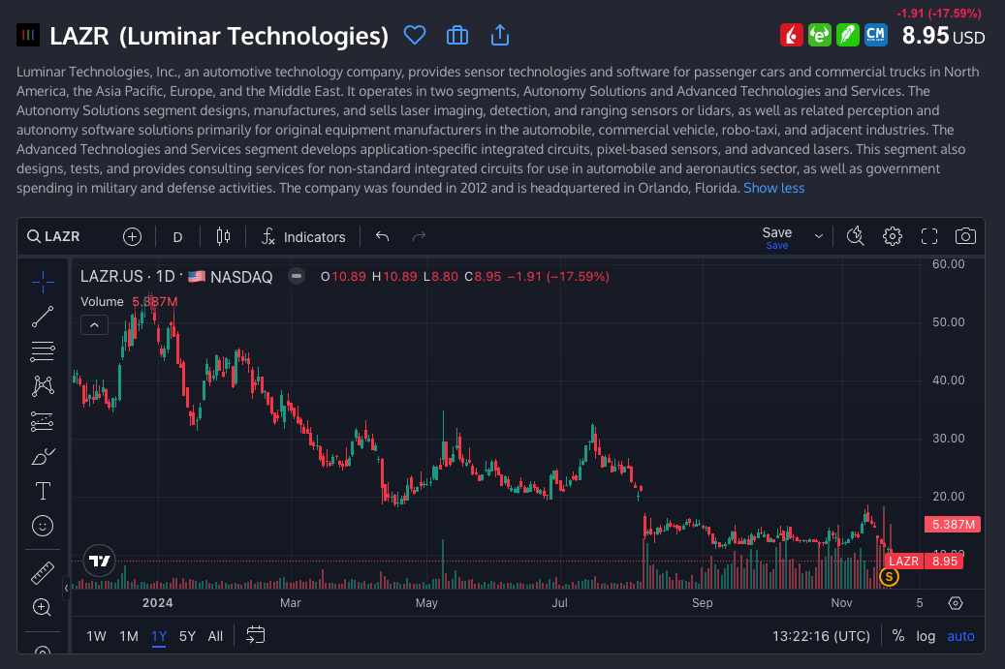
Task: Add a symbol to compare with plus icon
Action: click(x=132, y=237)
